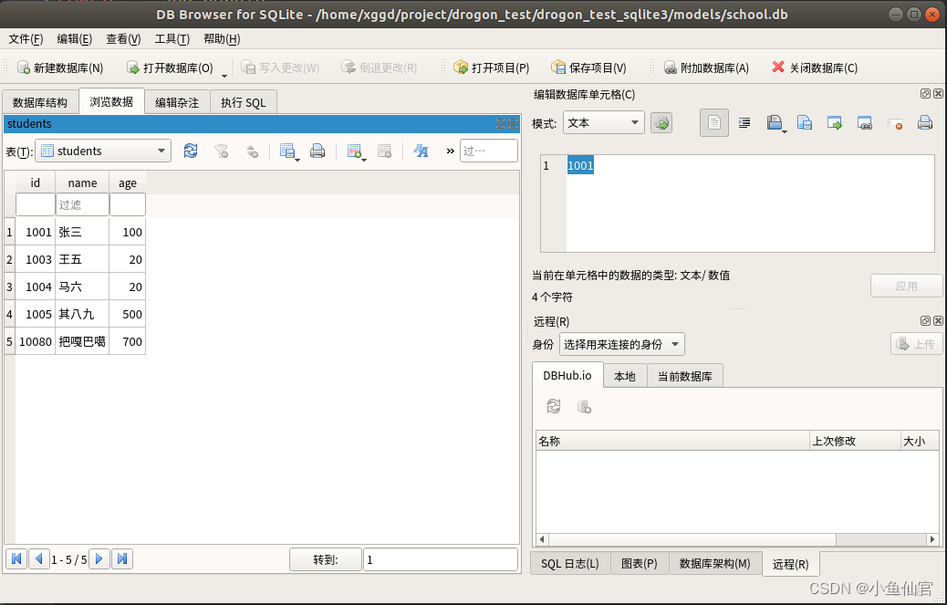947x605 pixels.
Task: Open the 文件(F) menu
Action: coord(26,39)
